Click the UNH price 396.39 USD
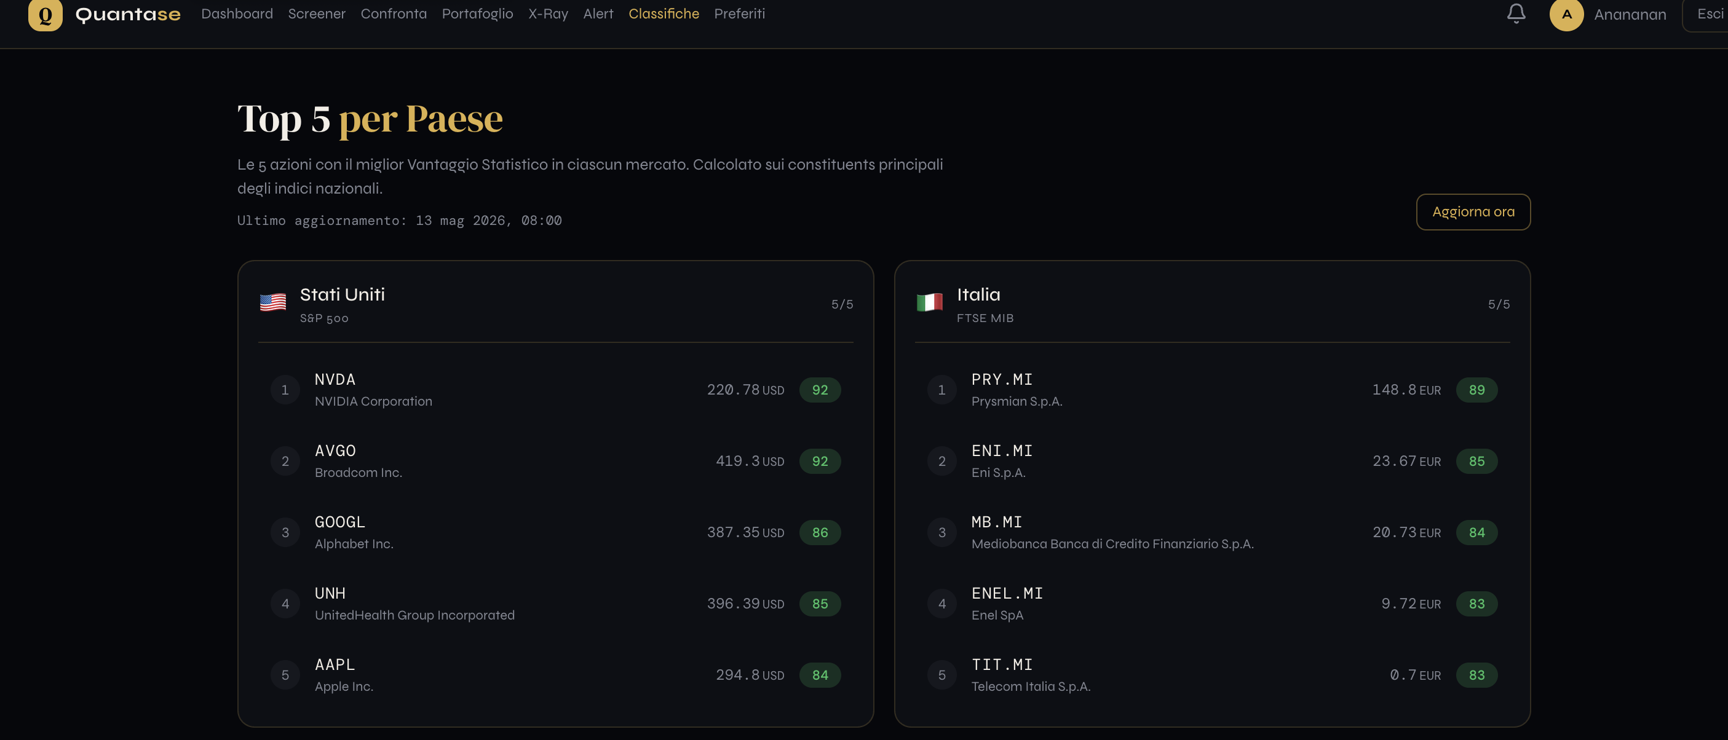 pos(745,604)
